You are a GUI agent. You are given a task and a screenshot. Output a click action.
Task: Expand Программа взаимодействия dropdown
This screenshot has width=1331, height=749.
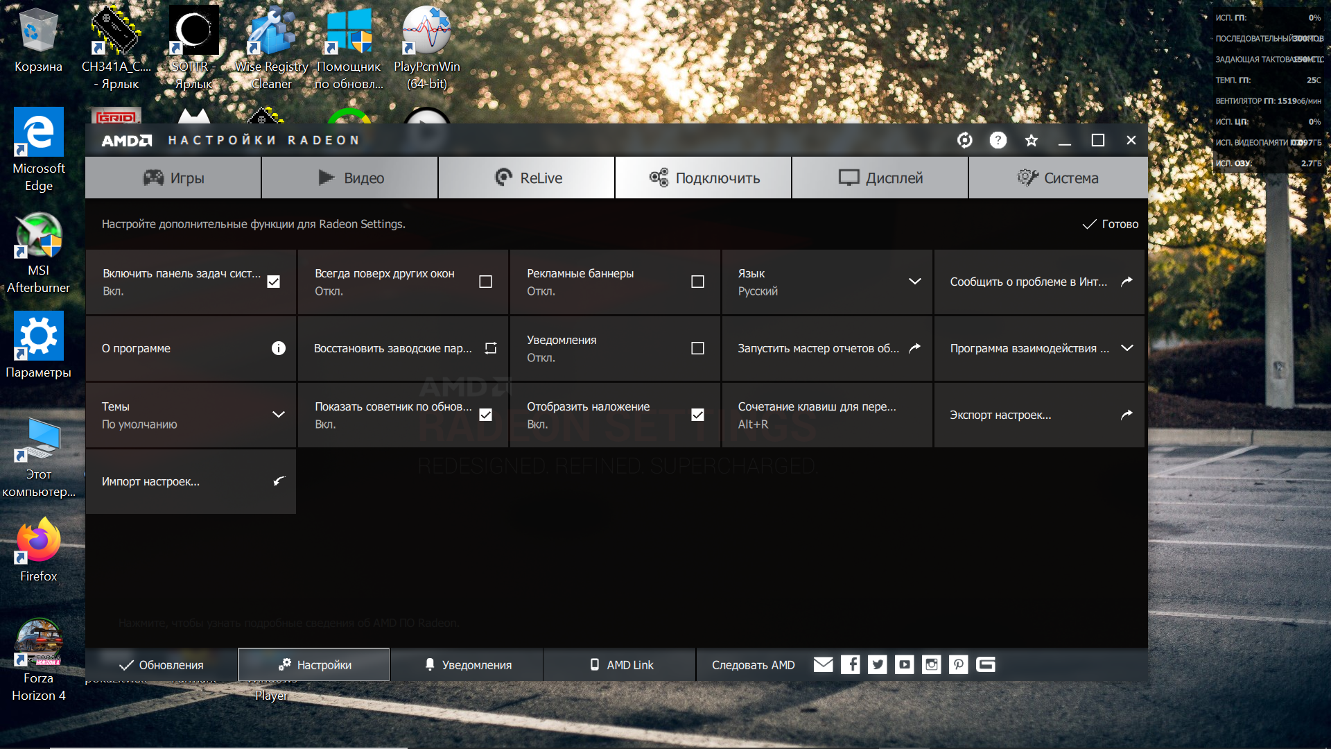[1126, 348]
